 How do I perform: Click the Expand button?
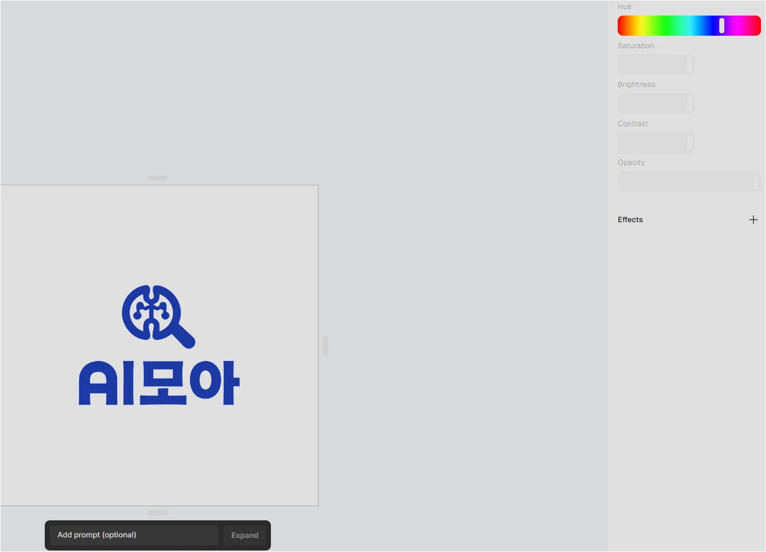click(x=245, y=535)
